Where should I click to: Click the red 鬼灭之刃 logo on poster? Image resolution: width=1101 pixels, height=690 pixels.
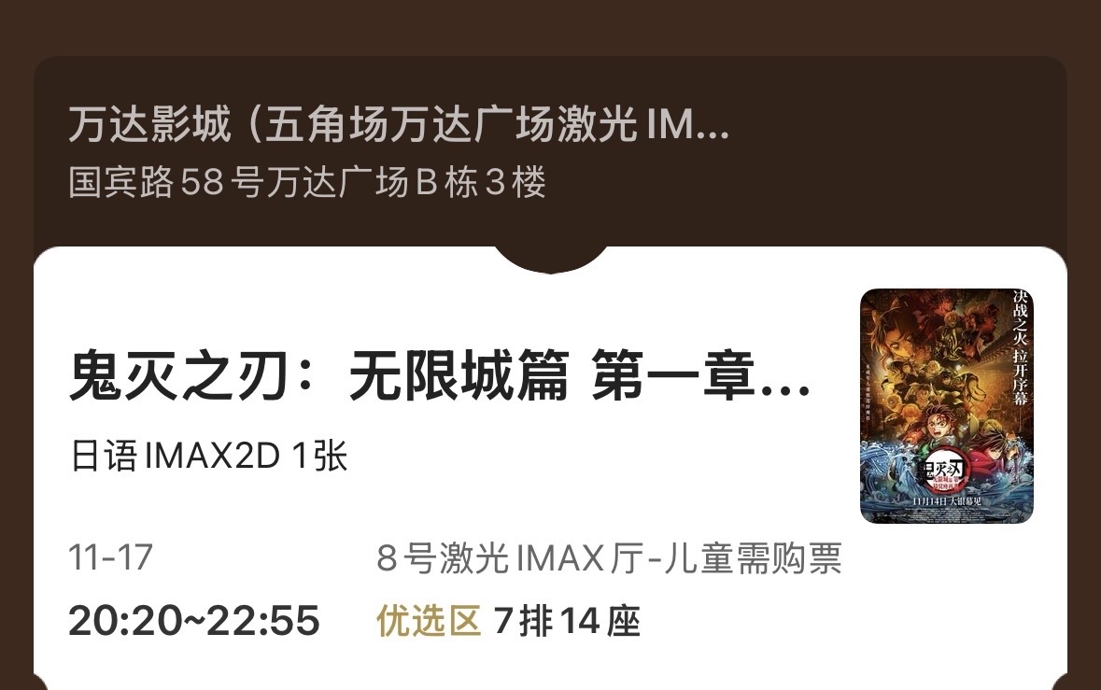[x=943, y=472]
